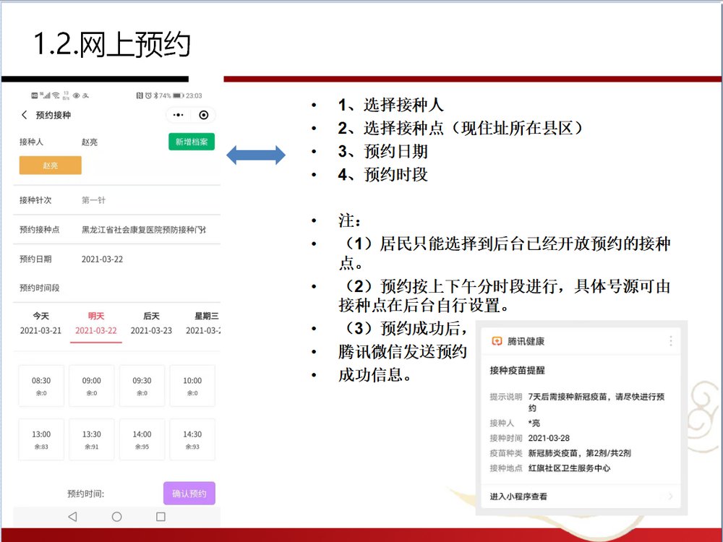Choose the 14:30 time slot

[192, 439]
